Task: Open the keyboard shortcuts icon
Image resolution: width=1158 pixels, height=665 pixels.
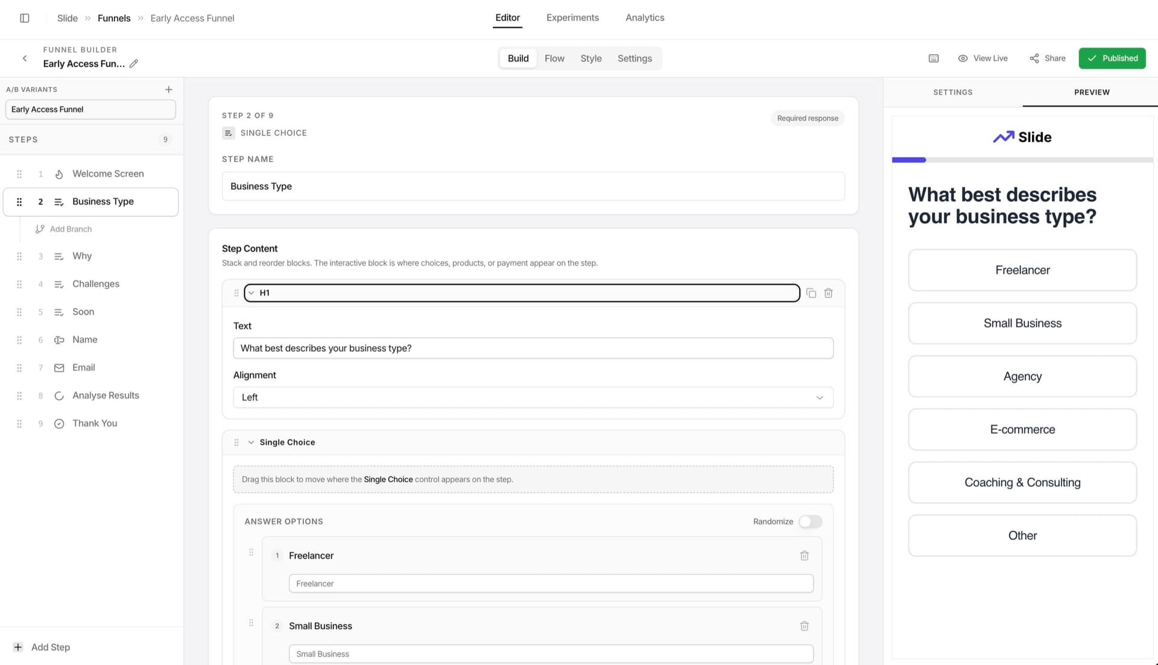Action: pyautogui.click(x=934, y=58)
